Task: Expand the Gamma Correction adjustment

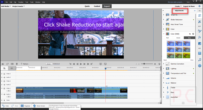Action: (164, 64)
